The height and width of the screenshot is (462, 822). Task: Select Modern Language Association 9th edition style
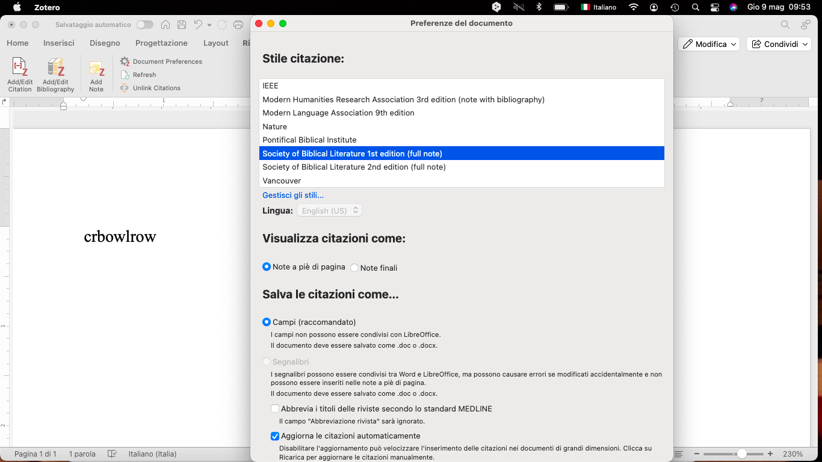[462, 113]
